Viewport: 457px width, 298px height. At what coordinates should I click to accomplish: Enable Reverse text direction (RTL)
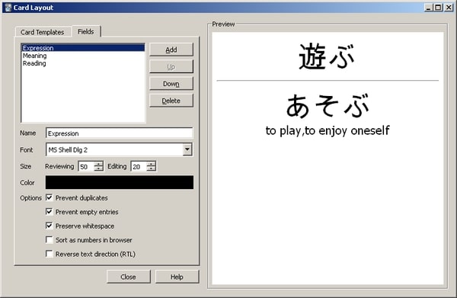point(50,254)
